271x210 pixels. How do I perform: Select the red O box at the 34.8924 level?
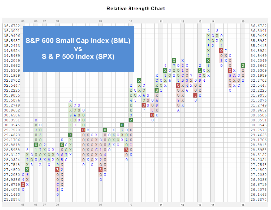(222, 51)
